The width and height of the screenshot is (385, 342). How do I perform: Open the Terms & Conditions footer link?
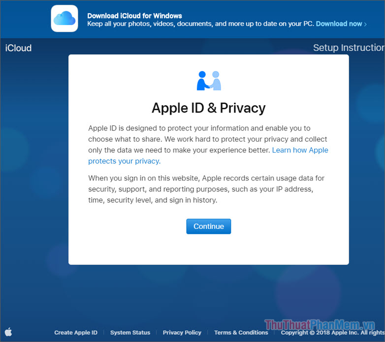click(x=241, y=333)
